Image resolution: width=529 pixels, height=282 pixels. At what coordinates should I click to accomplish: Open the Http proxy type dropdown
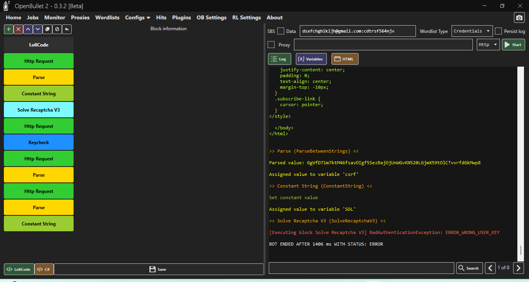[x=488, y=45]
